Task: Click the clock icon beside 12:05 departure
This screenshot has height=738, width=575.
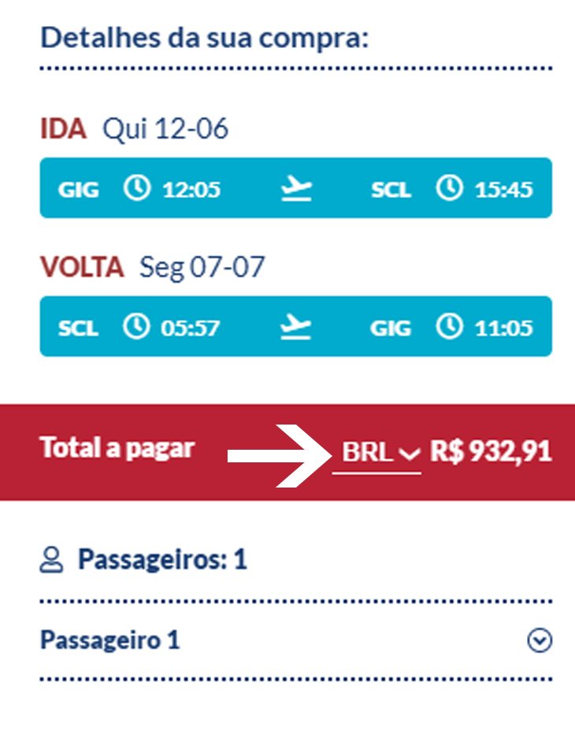Action: coord(137,187)
